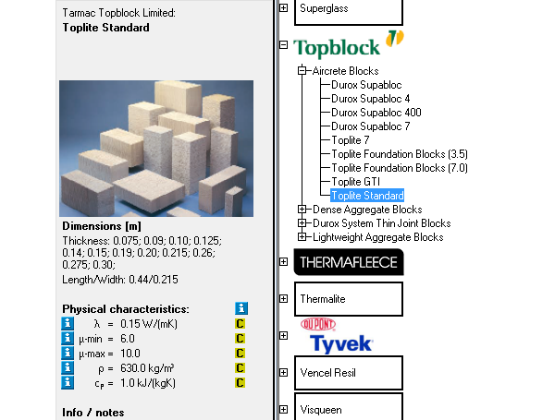Click the Length/Width 0.44/0.215 text

coord(120,280)
